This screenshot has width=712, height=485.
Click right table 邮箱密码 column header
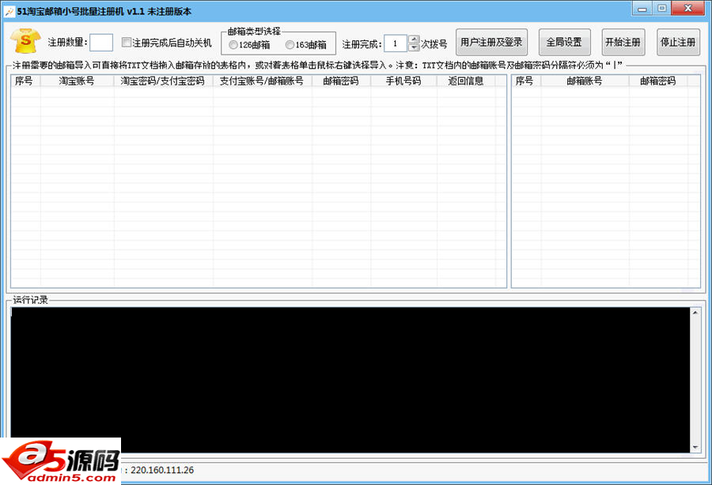(x=658, y=81)
